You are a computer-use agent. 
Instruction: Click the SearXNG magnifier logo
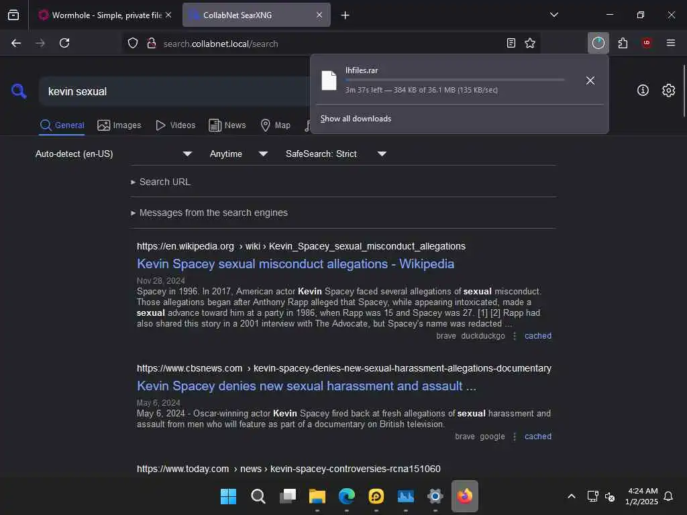(19, 91)
